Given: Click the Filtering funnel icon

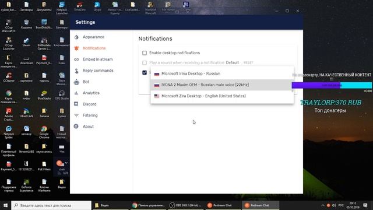Looking at the screenshot, I should (x=76, y=116).
